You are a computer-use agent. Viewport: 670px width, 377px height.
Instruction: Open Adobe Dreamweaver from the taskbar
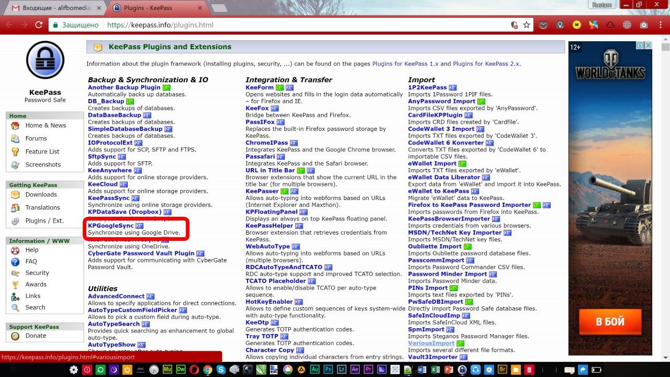[182, 370]
